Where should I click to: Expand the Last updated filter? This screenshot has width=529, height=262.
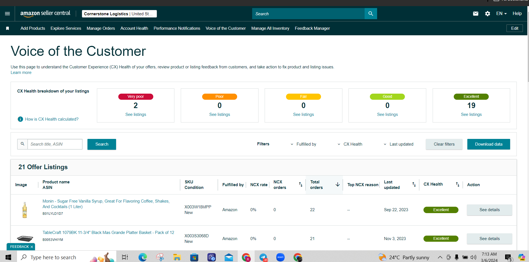pos(398,144)
